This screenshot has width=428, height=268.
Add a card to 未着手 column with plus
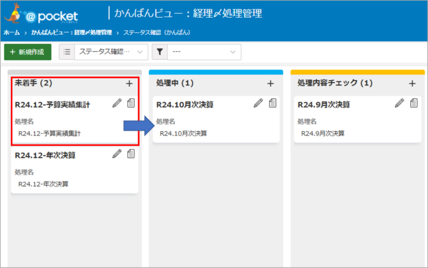[130, 84]
